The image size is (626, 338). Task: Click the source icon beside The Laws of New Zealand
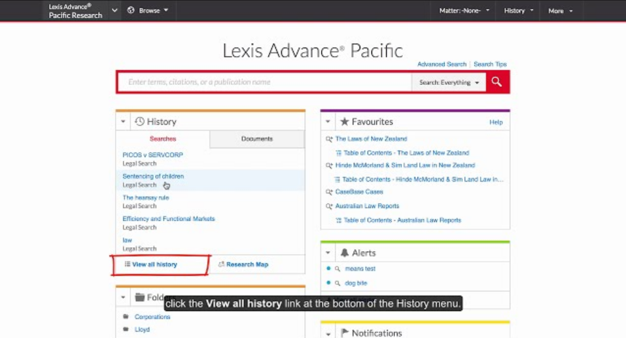point(329,139)
